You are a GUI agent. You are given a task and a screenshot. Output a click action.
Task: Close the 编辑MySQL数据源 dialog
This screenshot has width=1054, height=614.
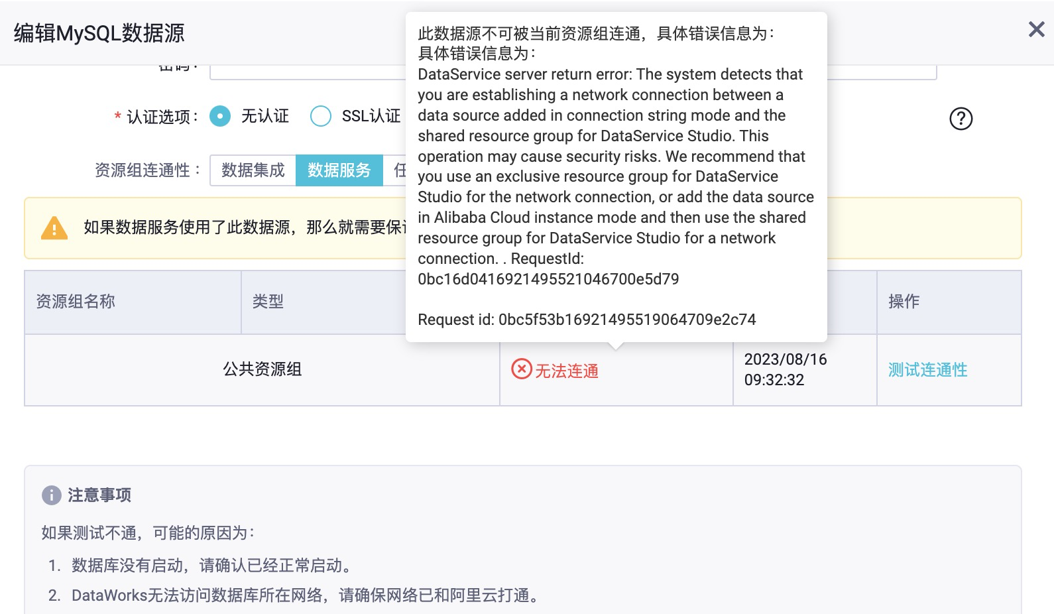(1036, 29)
